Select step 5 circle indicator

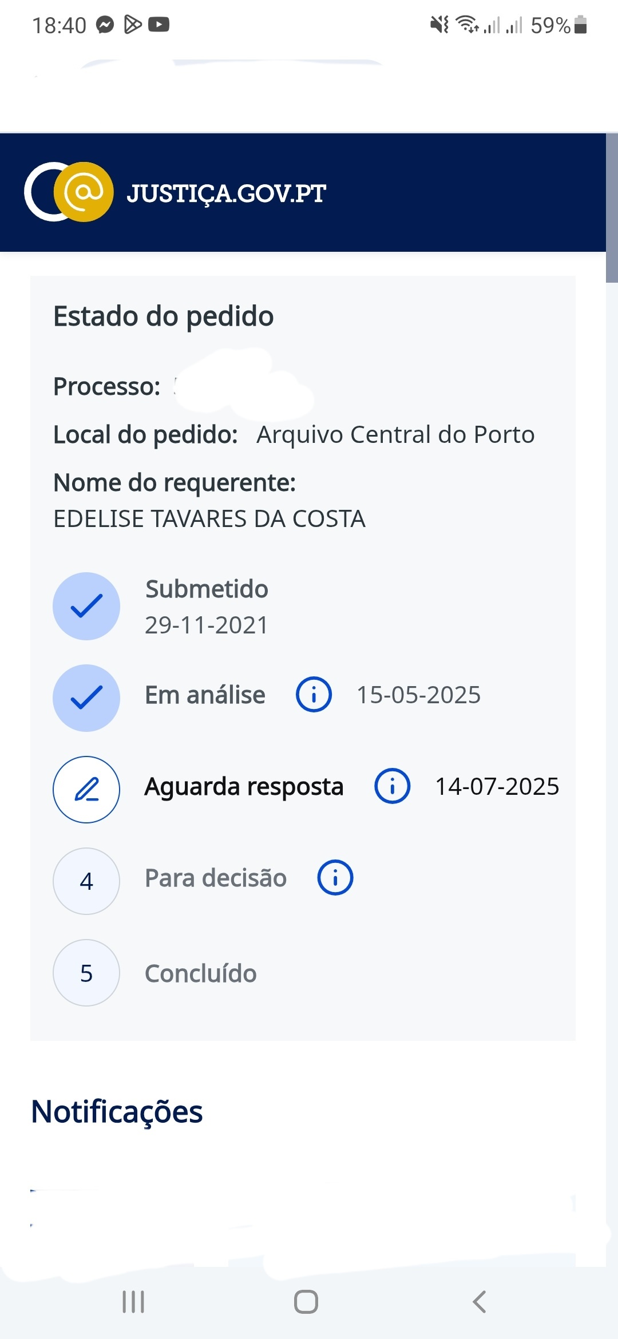pos(86,973)
